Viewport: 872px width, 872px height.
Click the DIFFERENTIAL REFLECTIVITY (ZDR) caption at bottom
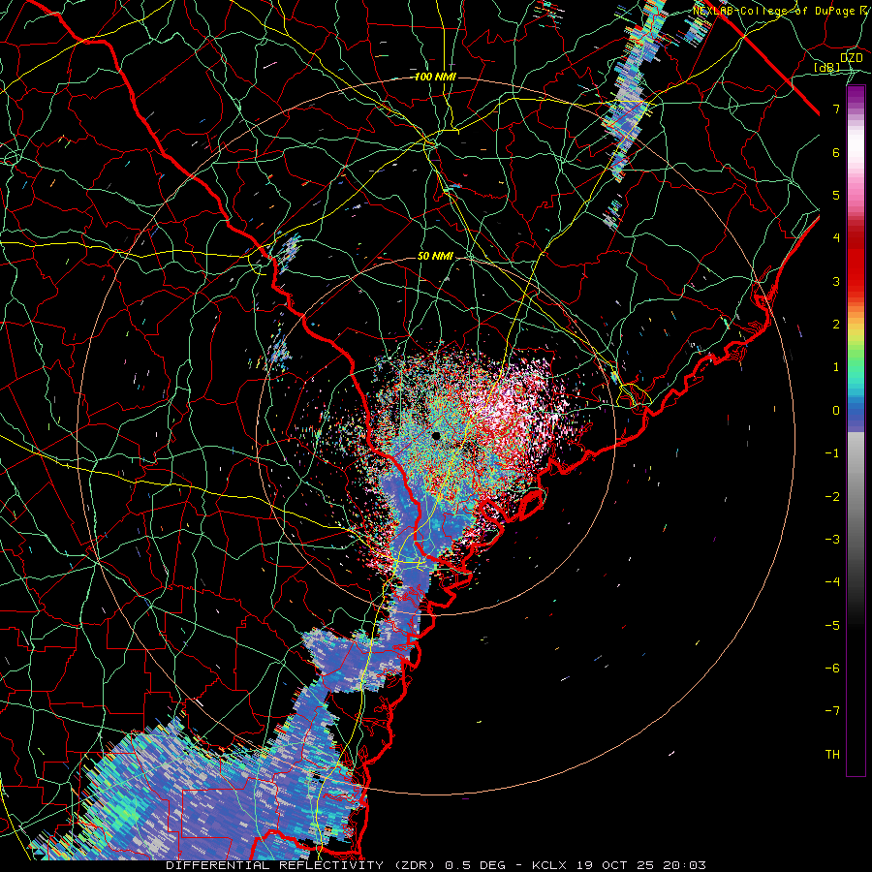click(436, 865)
